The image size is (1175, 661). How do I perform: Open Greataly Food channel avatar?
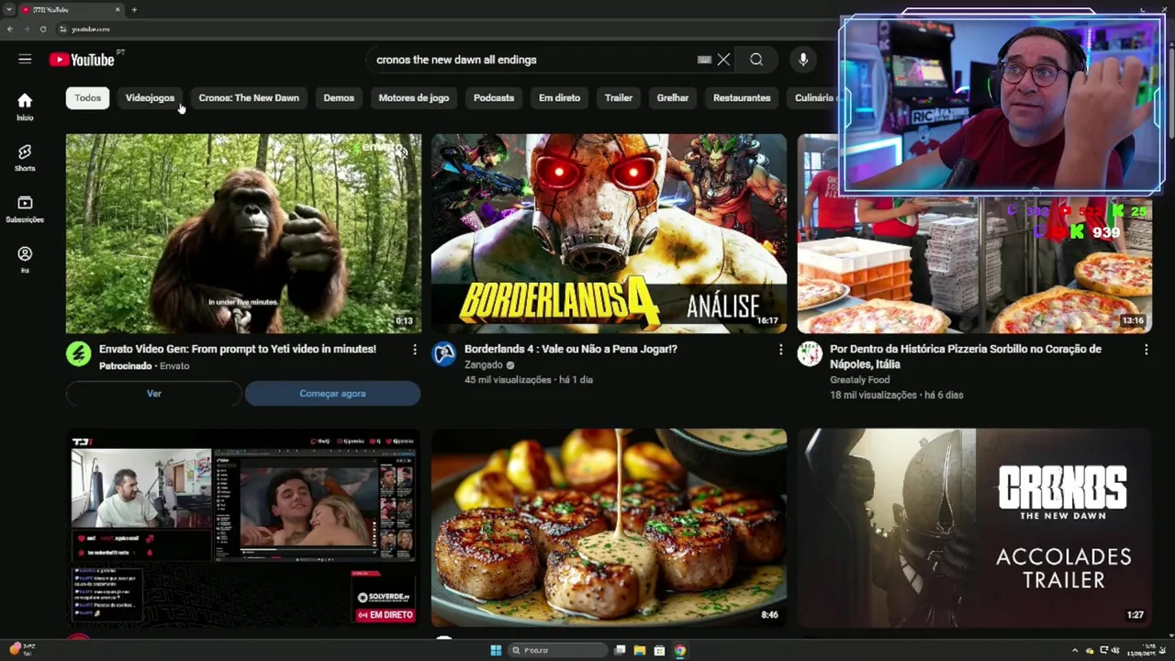(x=810, y=354)
